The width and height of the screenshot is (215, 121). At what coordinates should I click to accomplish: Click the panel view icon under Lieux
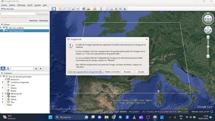click(x=7, y=69)
